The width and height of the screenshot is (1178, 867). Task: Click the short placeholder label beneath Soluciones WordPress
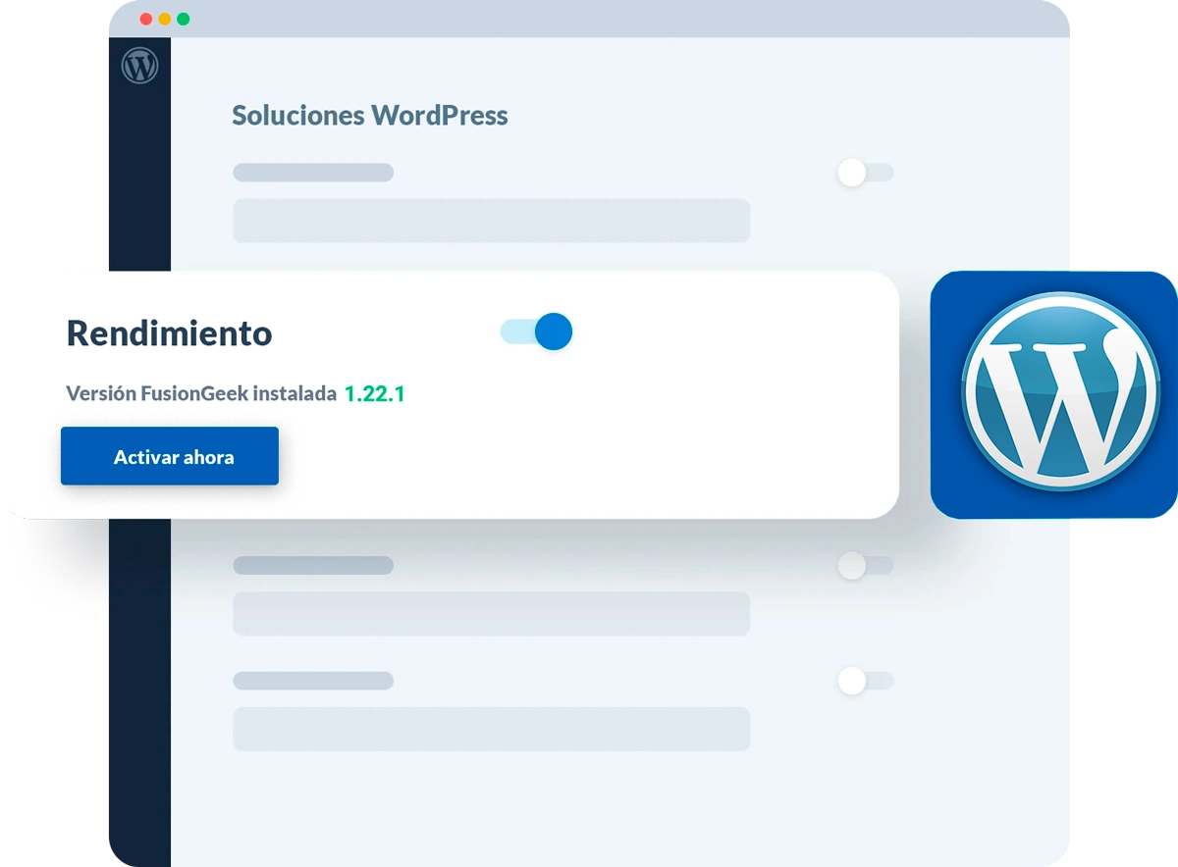(x=312, y=173)
